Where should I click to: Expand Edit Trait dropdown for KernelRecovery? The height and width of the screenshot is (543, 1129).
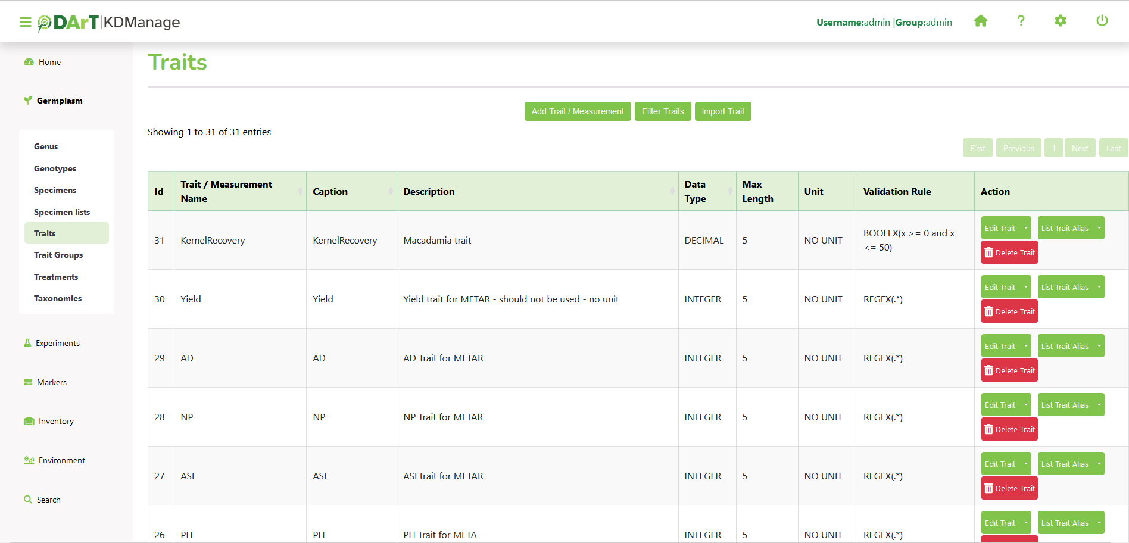pyautogui.click(x=1025, y=228)
